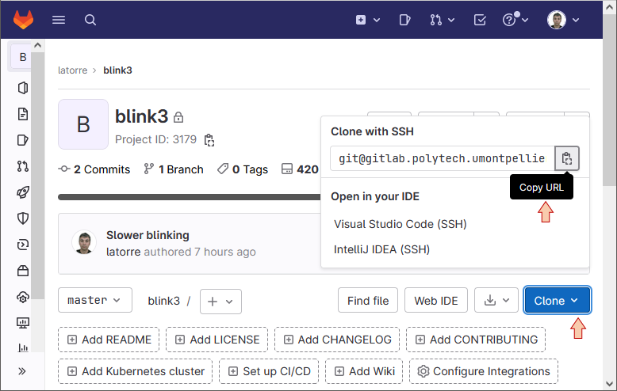Image resolution: width=617 pixels, height=391 pixels.
Task: View the 1 Branch link
Action: pyautogui.click(x=174, y=169)
